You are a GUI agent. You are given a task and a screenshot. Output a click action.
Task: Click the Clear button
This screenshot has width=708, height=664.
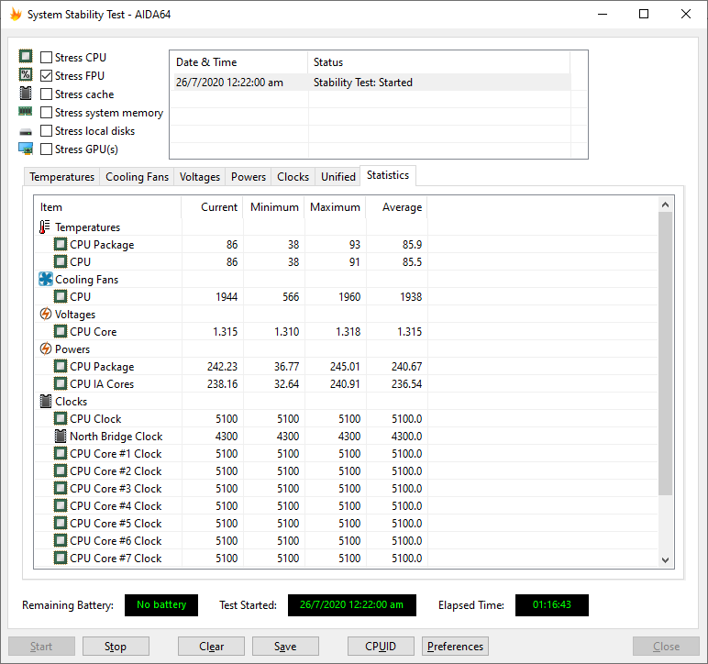[x=211, y=647]
